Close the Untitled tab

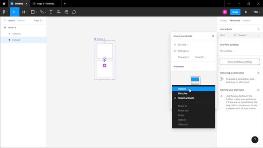tap(26, 4)
